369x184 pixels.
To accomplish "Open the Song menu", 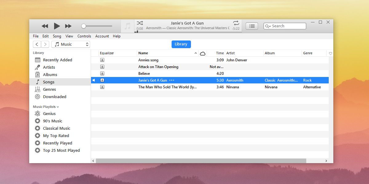I will tap(57, 36).
